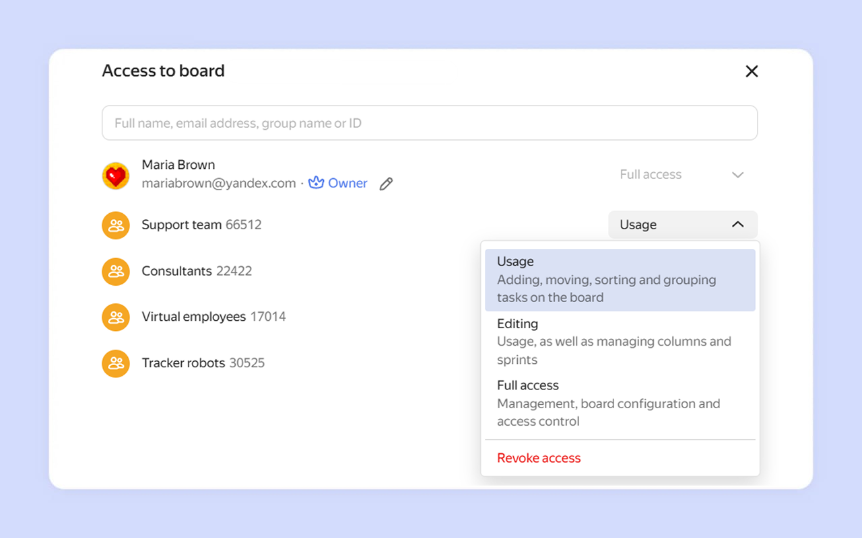Click the Consultants group icon
Screen dimensions: 862x538
click(116, 272)
